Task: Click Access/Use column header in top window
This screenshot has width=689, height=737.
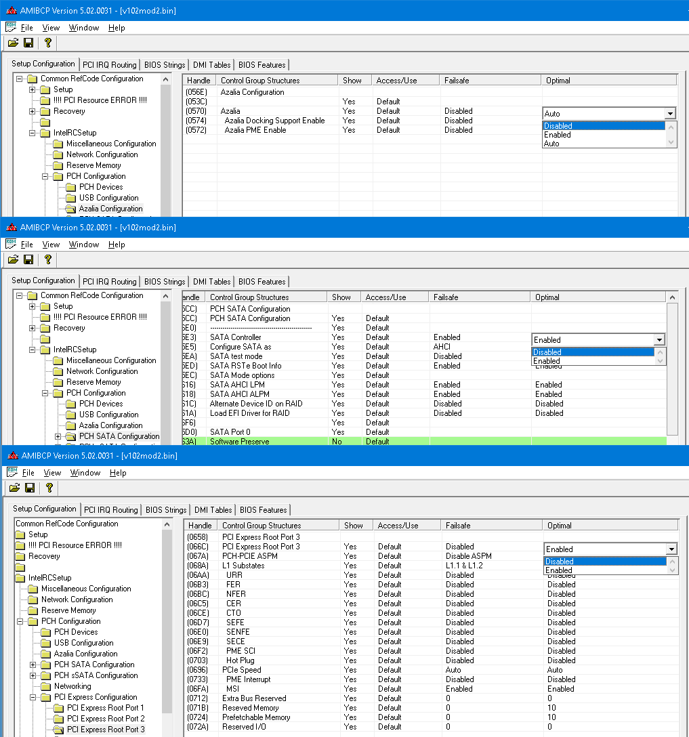Action: (x=405, y=81)
